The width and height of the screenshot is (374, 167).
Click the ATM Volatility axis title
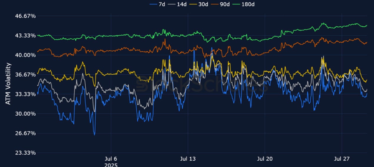pyautogui.click(x=8, y=83)
